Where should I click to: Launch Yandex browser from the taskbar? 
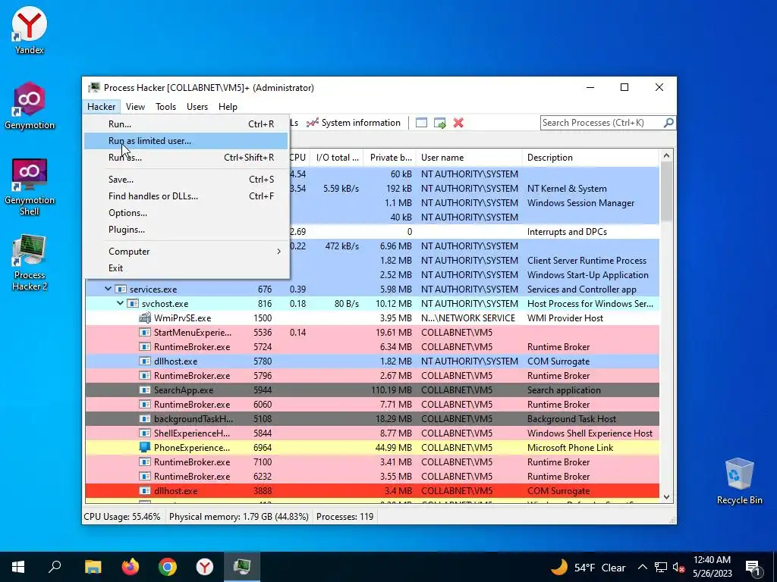205,567
